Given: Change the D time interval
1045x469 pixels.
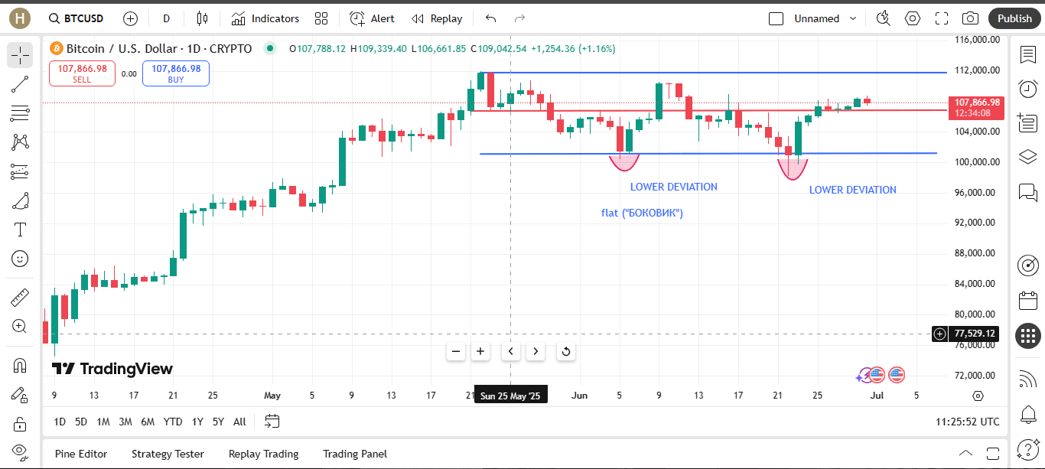Looking at the screenshot, I should [x=167, y=18].
